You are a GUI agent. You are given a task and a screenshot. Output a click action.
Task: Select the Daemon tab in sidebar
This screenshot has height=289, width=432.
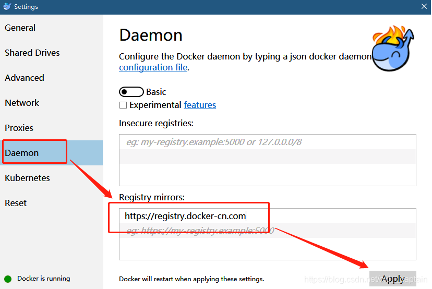[51, 153]
